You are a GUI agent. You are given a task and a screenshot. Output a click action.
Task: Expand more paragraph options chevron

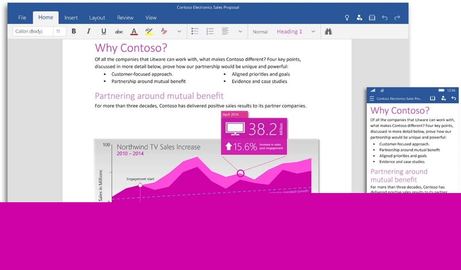coord(240,32)
